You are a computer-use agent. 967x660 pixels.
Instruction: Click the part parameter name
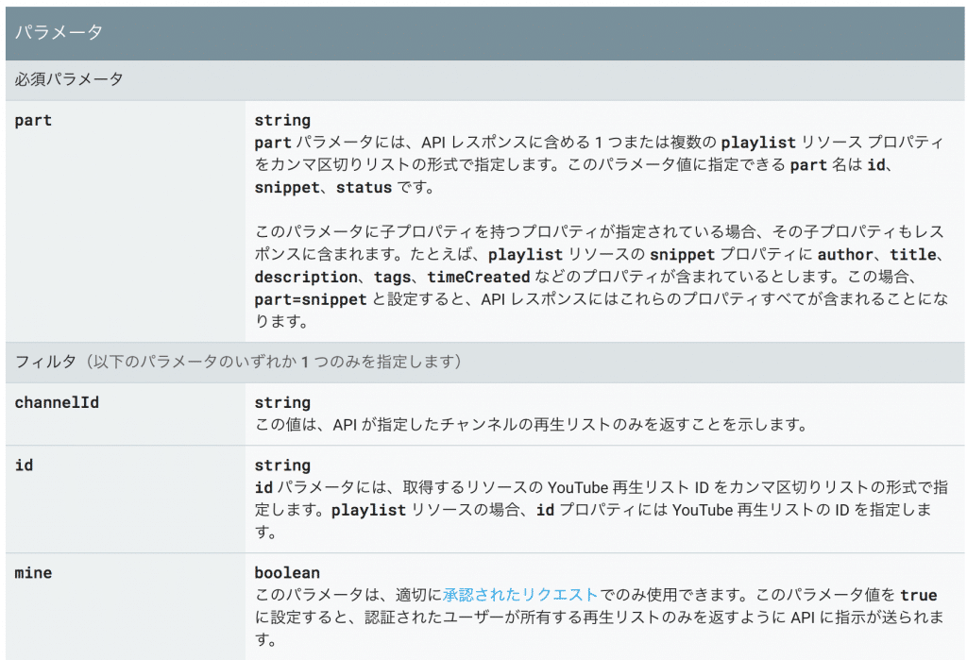point(33,120)
